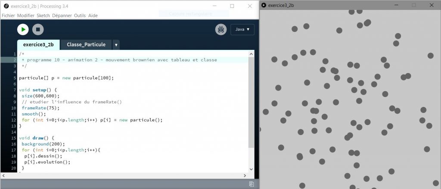Viewport: 441px width, 189px height.
Task: Select the exercice3_2b tab
Action: [39, 45]
